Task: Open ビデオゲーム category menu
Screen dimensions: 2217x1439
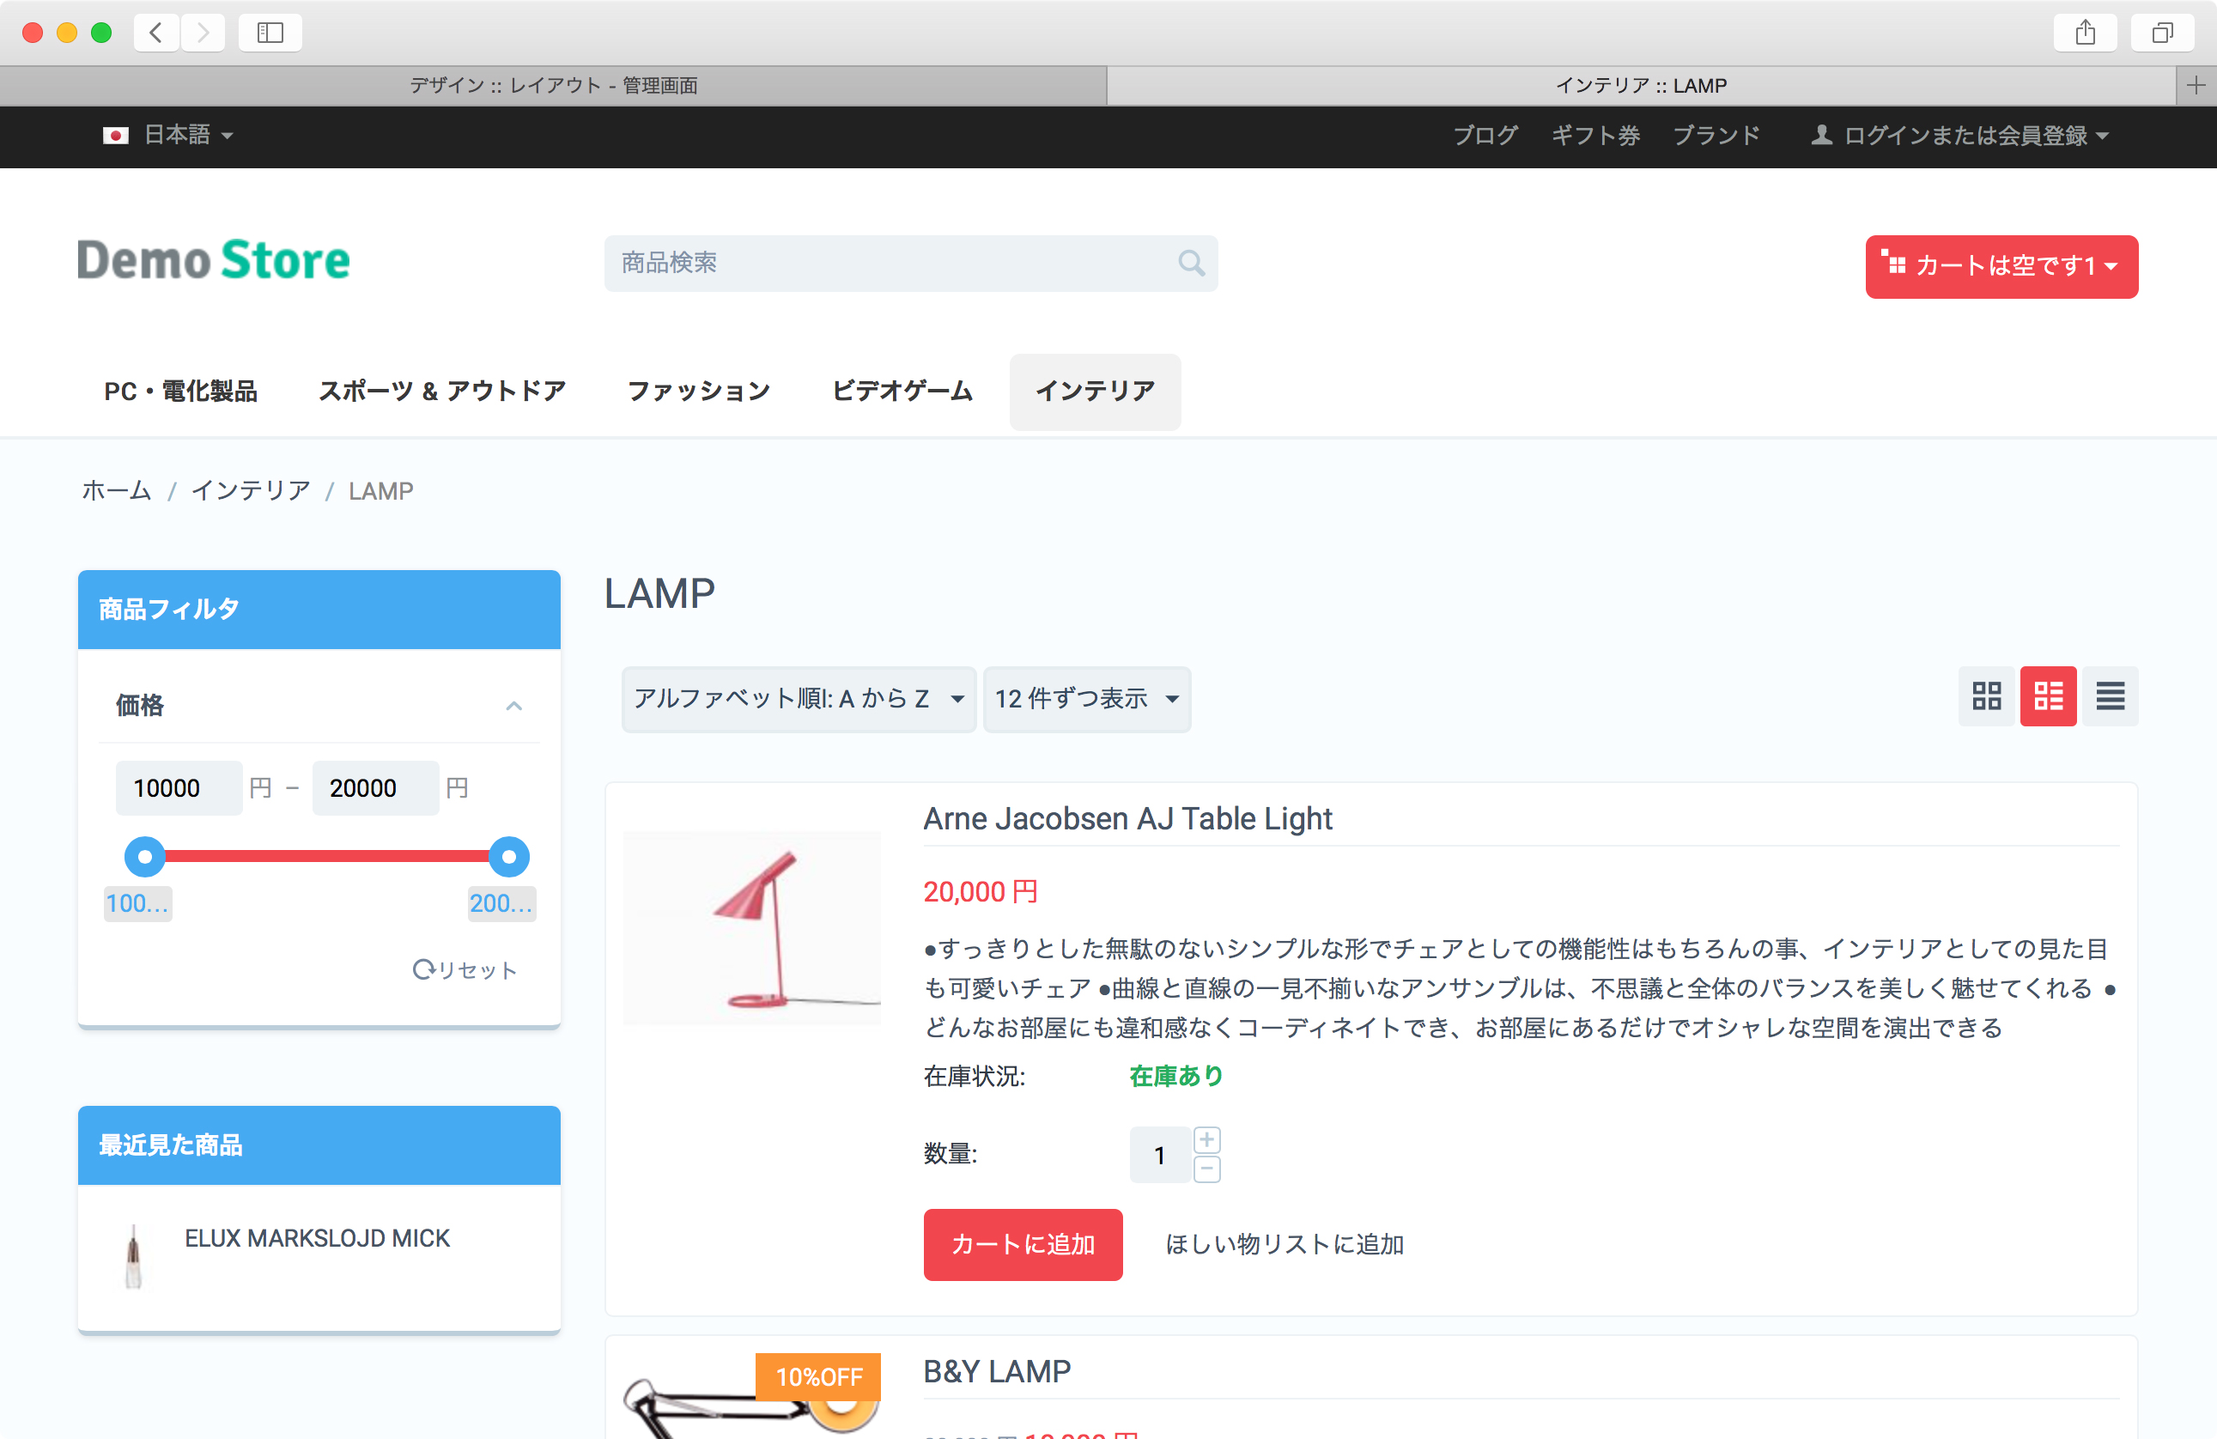Action: [x=902, y=392]
